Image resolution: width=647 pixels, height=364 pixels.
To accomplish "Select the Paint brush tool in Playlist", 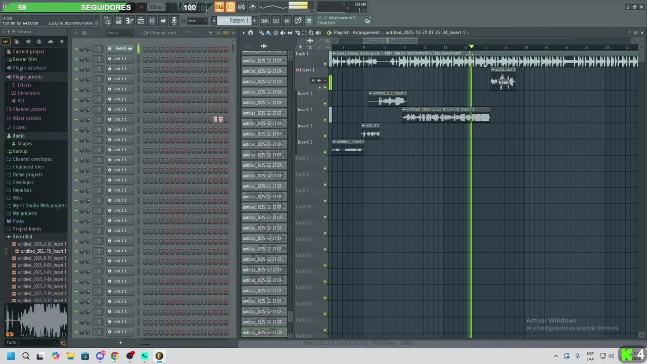I will point(268,33).
